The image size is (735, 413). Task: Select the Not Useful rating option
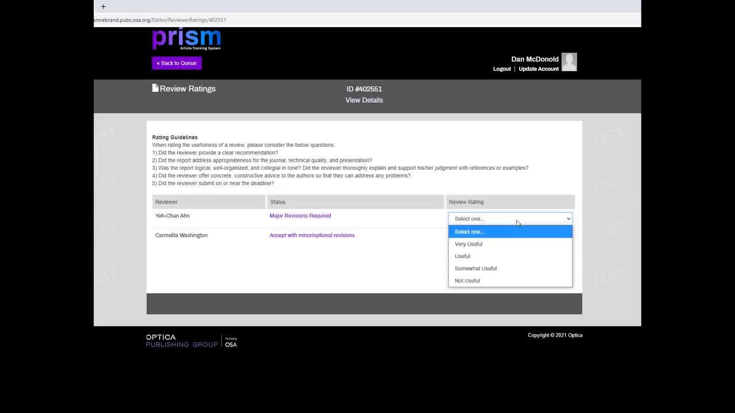[x=510, y=280]
